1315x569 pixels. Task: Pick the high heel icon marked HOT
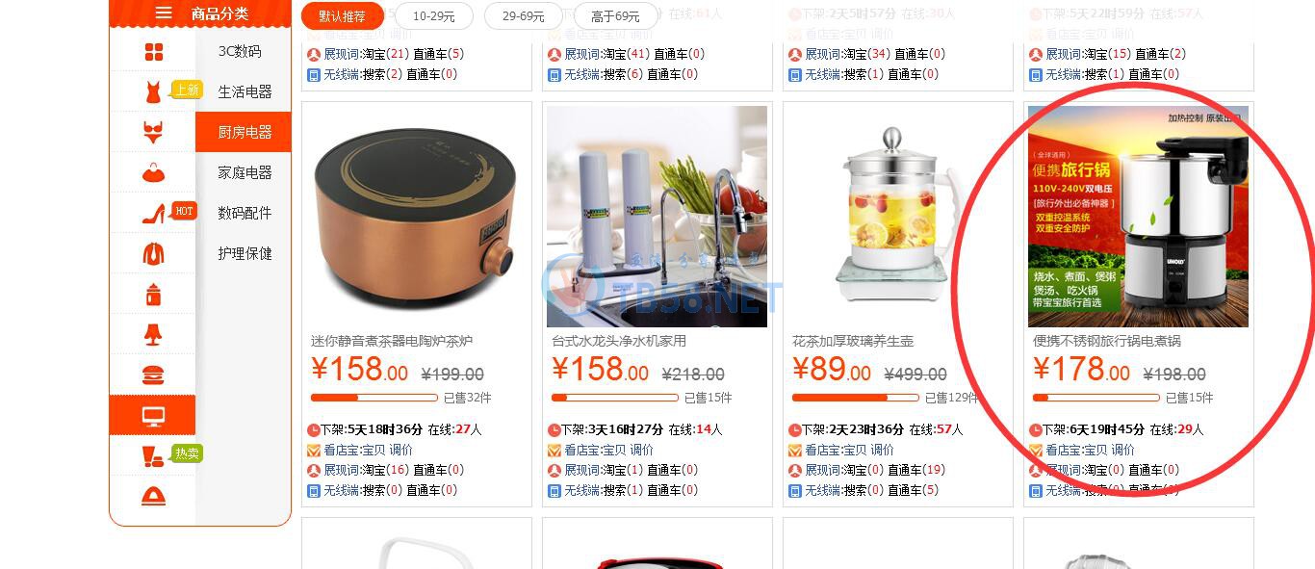(x=153, y=214)
